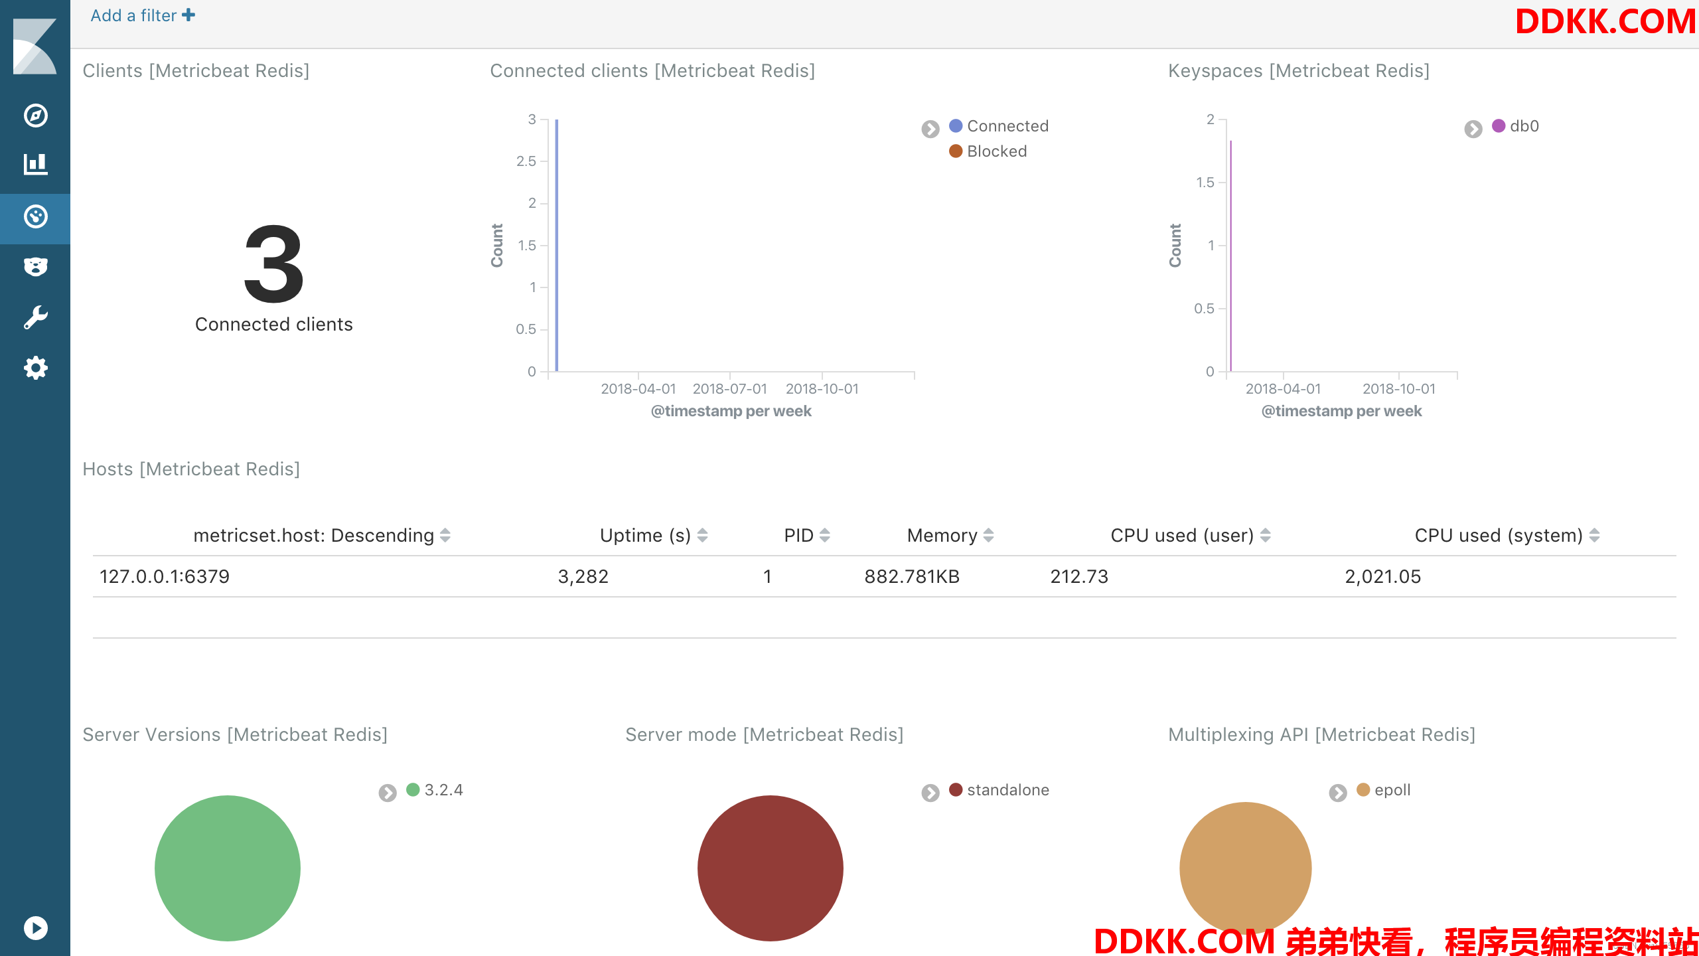Click Server Versions [Metricbeat Redis] title

click(235, 734)
